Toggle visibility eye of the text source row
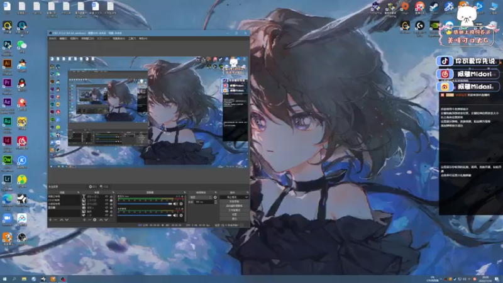This screenshot has width=503, height=283. click(x=107, y=196)
